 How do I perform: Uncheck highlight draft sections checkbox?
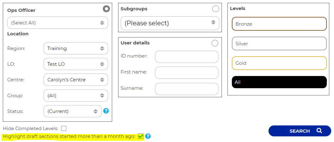tap(141, 136)
